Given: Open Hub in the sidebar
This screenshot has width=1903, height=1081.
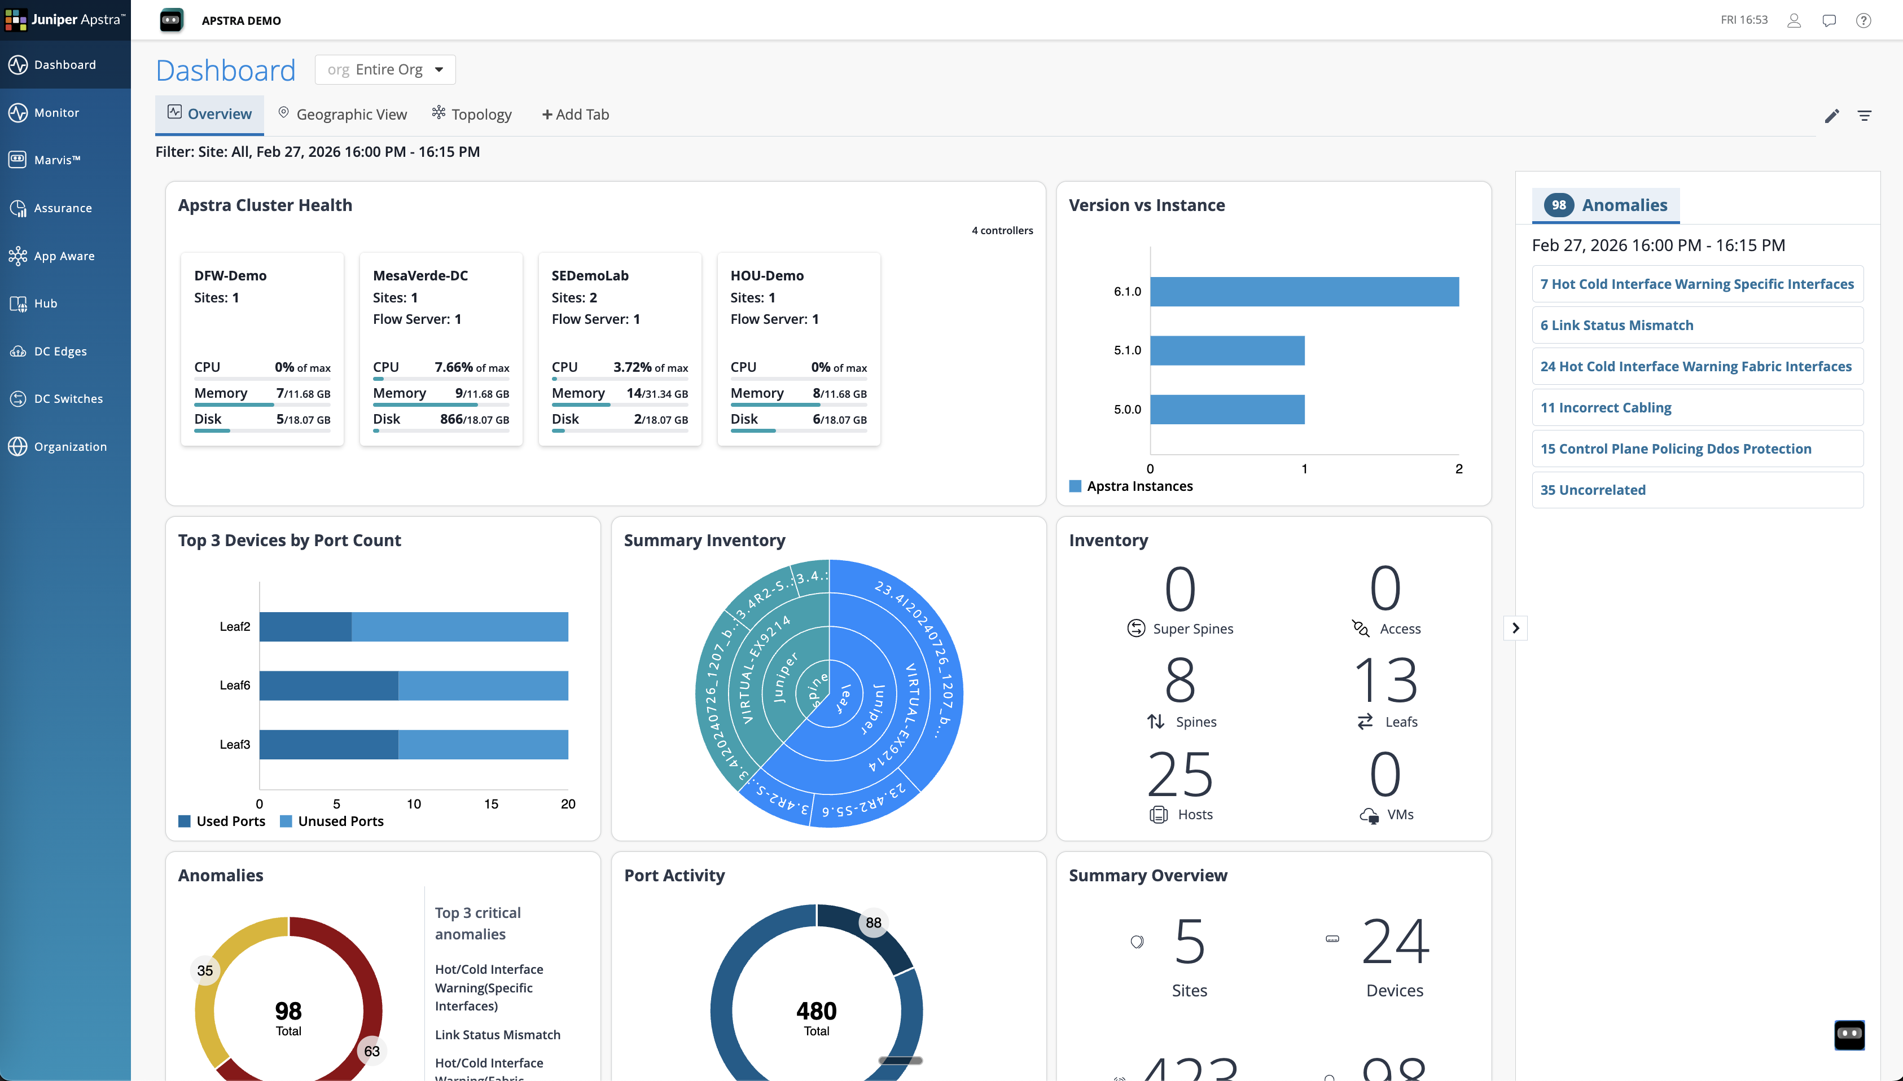Looking at the screenshot, I should (x=65, y=304).
